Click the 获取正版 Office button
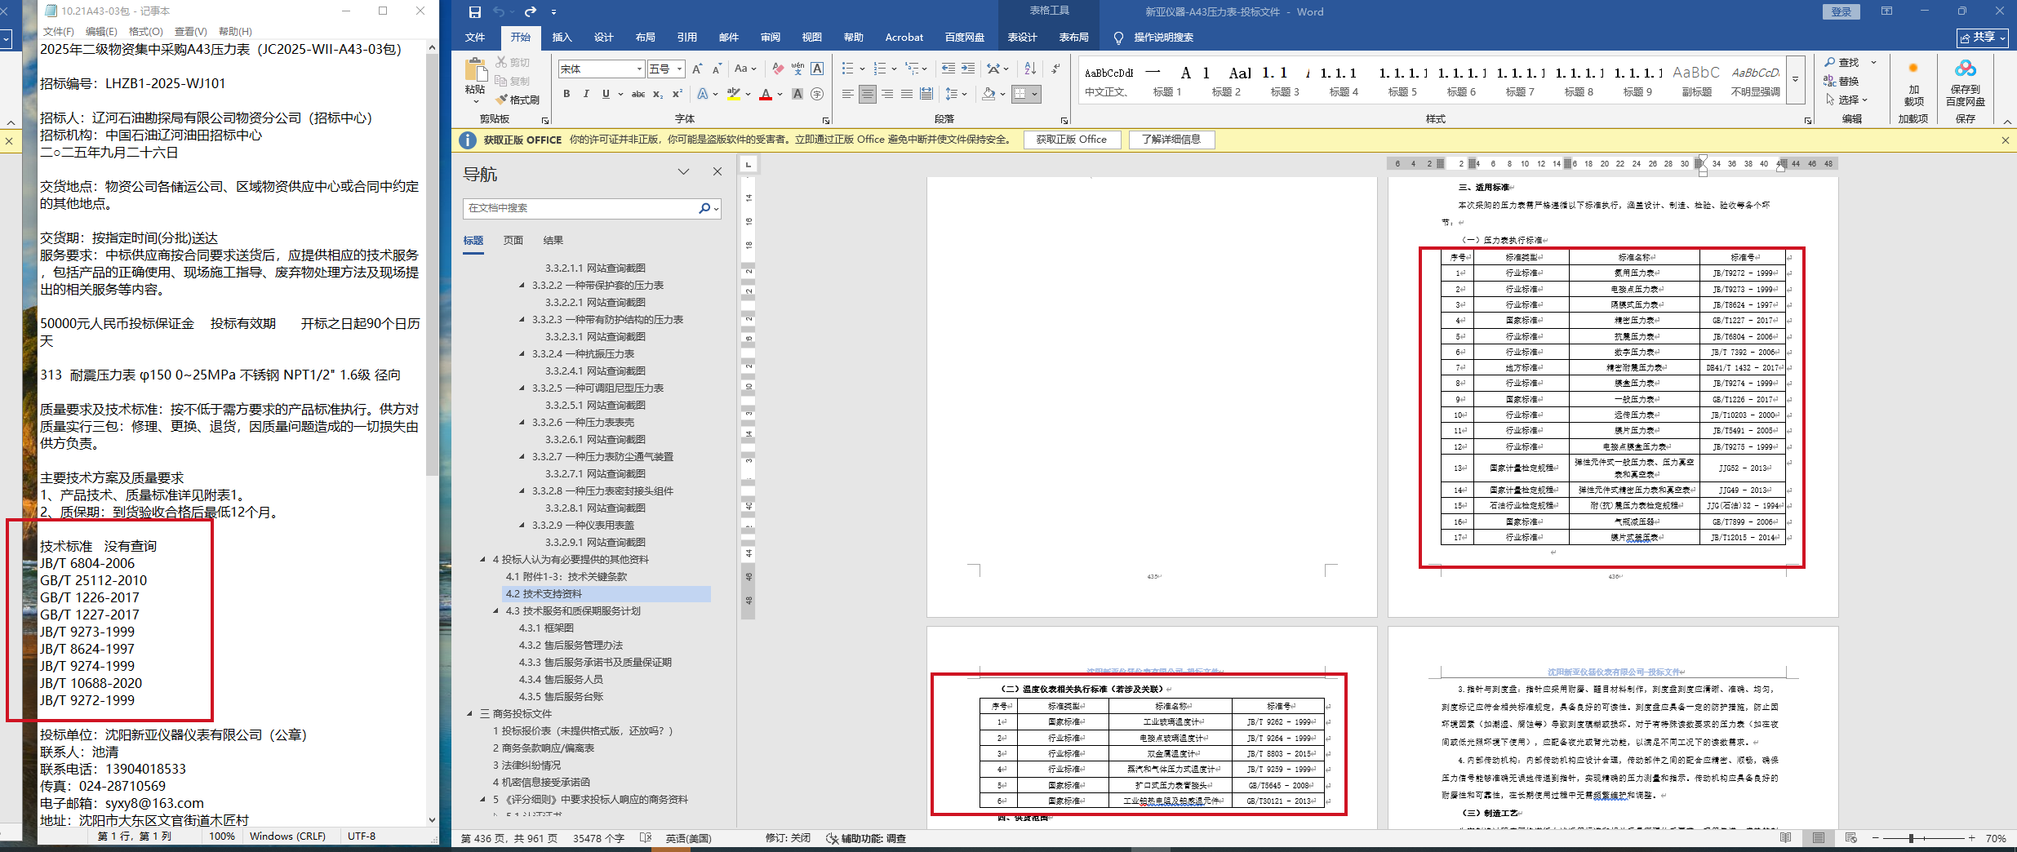 coord(1072,140)
